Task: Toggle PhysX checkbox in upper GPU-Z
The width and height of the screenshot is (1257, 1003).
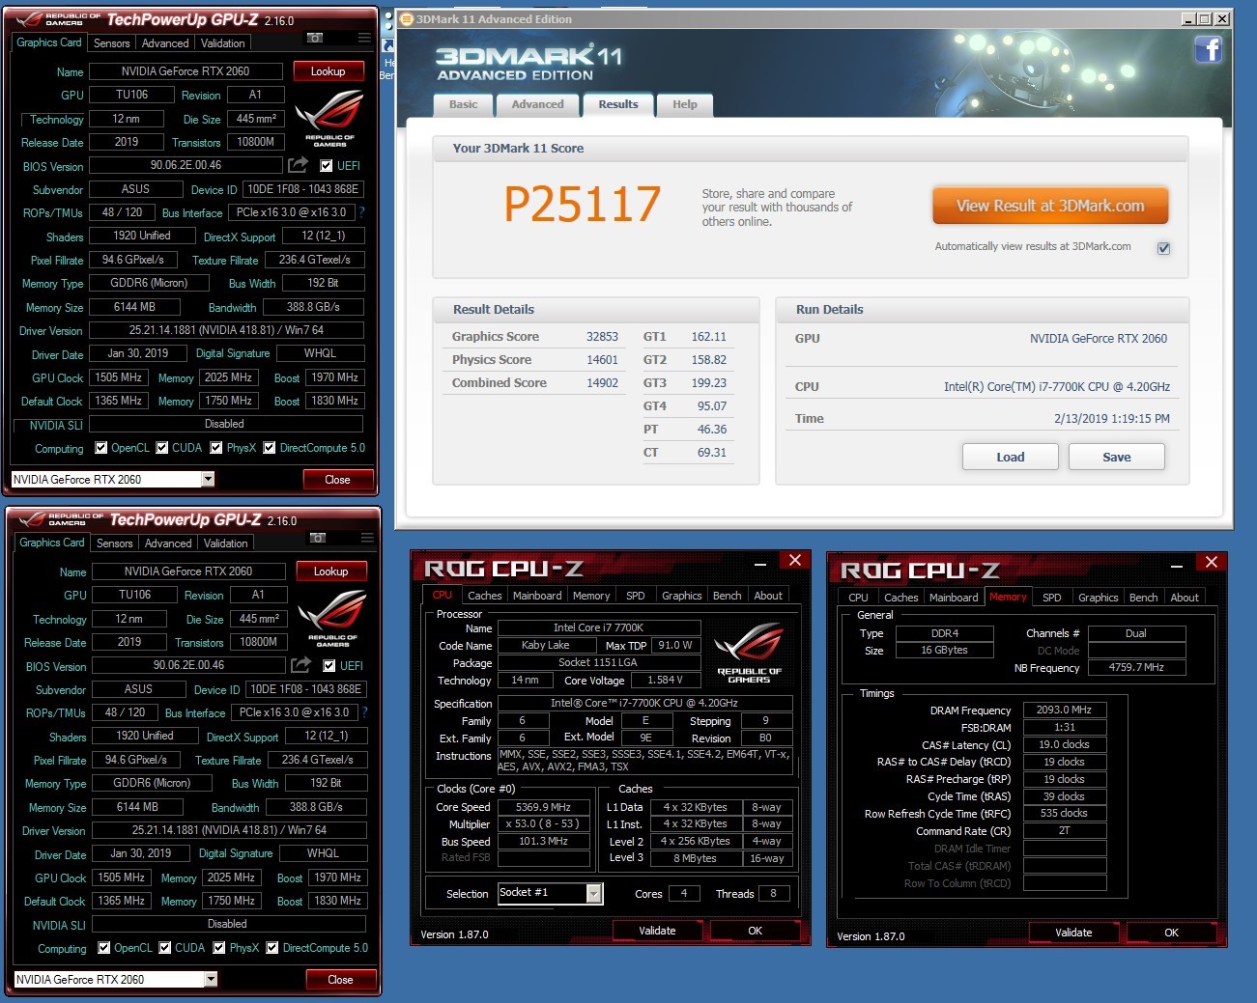Action: (x=216, y=448)
